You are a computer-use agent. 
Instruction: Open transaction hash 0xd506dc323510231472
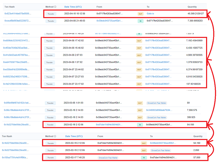(16, 40)
